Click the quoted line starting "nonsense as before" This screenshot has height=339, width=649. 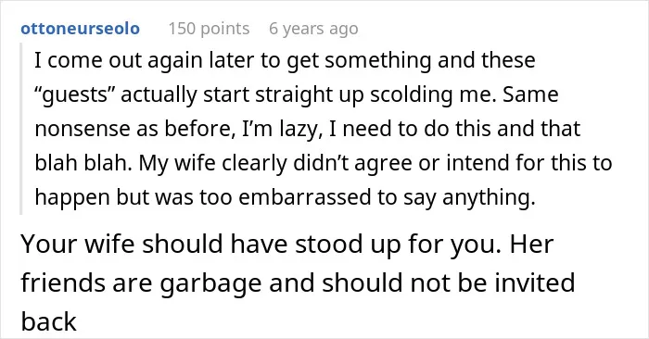(307, 129)
